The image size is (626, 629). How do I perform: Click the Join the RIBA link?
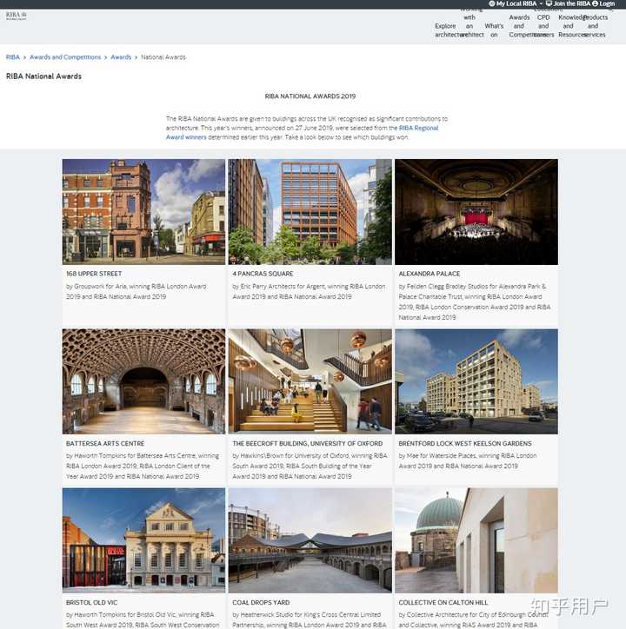tap(572, 3)
